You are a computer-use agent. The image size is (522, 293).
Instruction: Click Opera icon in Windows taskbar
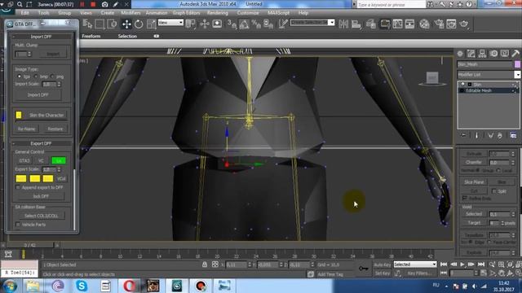(130, 286)
